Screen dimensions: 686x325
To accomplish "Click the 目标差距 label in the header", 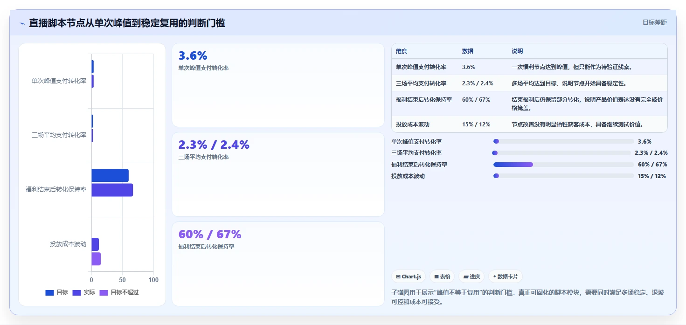I will point(655,22).
